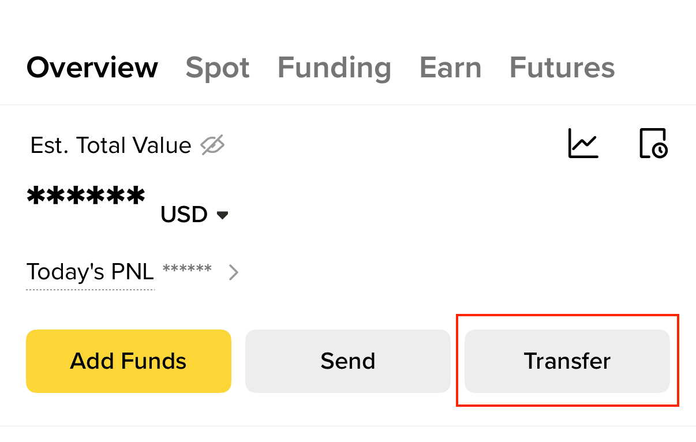This screenshot has height=442, width=696.
Task: Click the USD currency dropdown arrow
Action: pos(222,215)
